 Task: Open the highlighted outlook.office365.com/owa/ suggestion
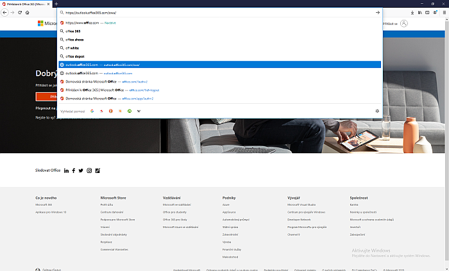[219, 65]
